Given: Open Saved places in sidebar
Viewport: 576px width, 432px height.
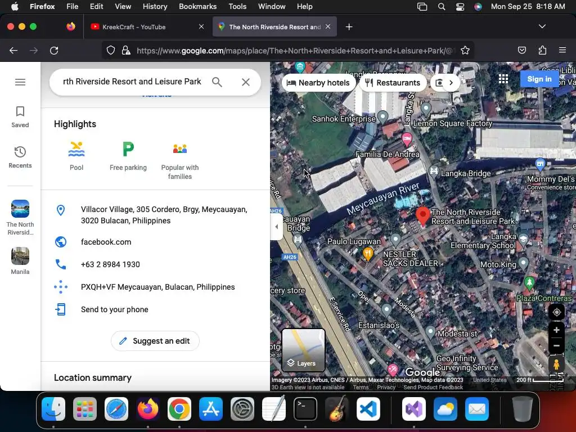Looking at the screenshot, I should point(20,117).
